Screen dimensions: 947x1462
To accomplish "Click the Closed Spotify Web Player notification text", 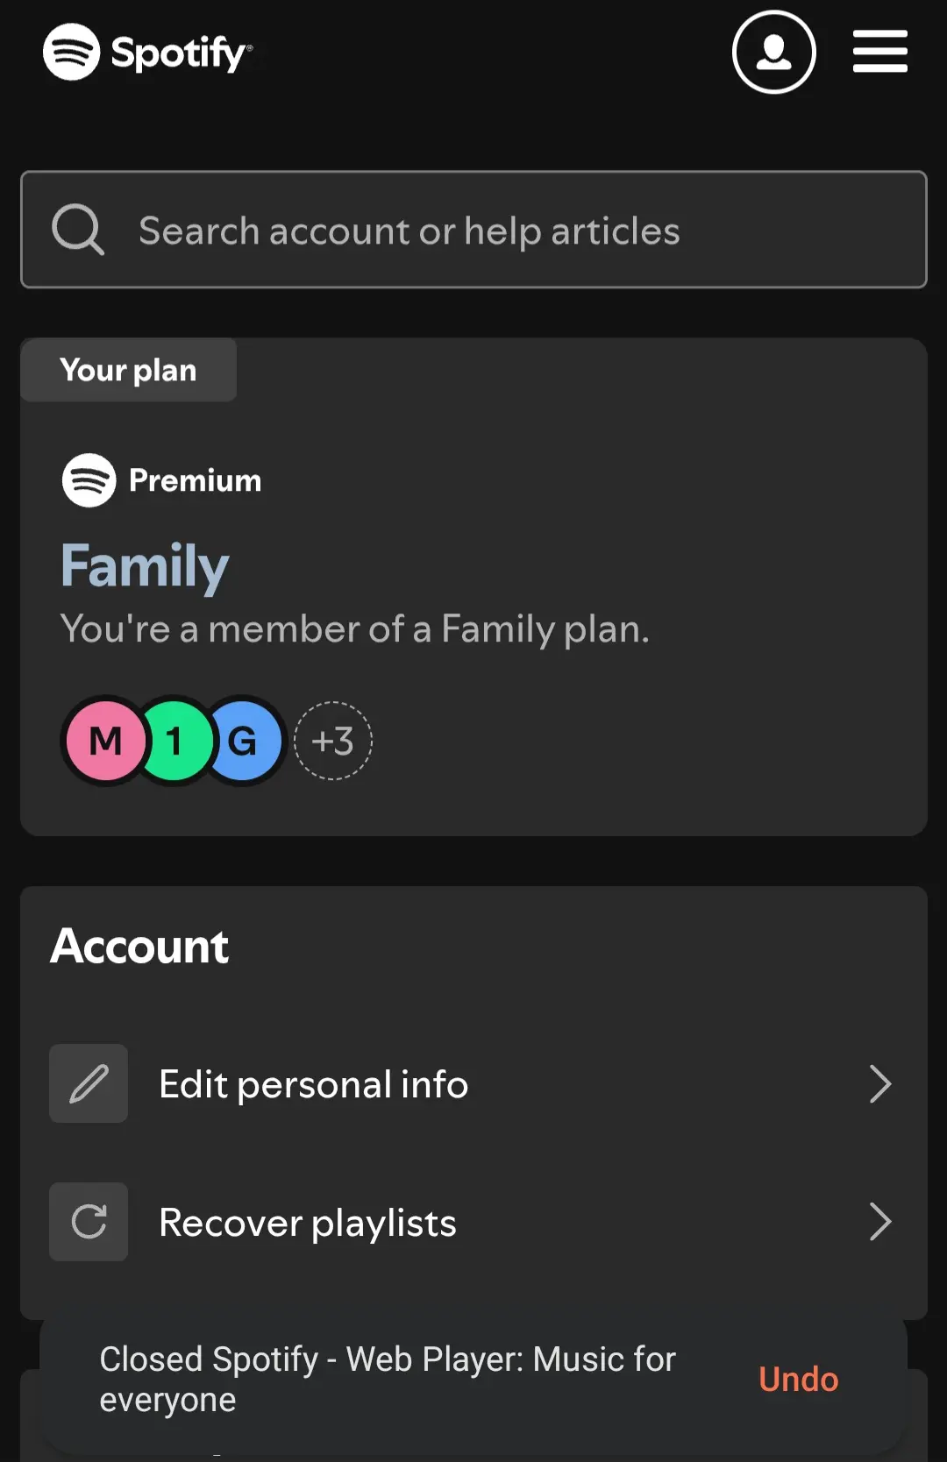I will click(387, 1380).
